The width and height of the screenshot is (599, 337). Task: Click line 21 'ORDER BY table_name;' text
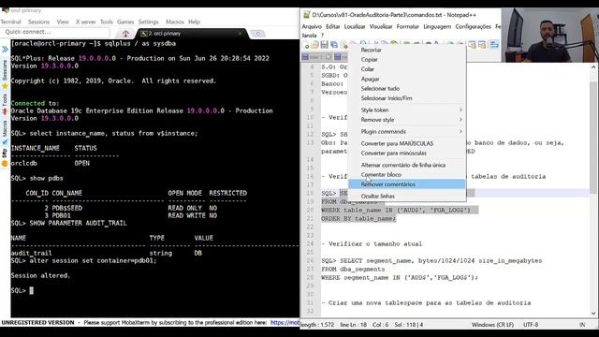[x=358, y=218]
